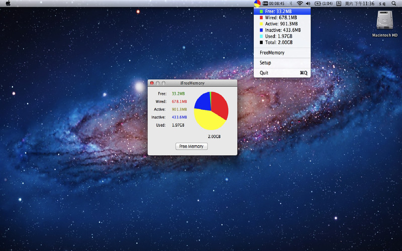Select the Active: 901.3MB menu entry
This screenshot has width=402, height=251.
282,24
